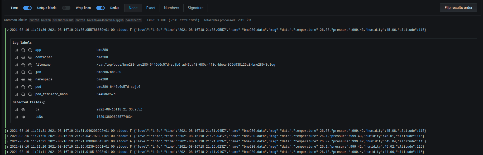Select the Signature dedup option

click(x=195, y=8)
